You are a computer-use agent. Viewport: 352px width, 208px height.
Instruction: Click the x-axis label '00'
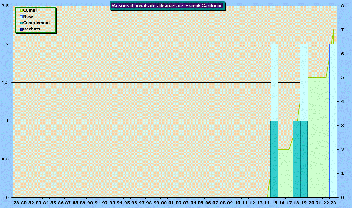[x=164, y=203]
